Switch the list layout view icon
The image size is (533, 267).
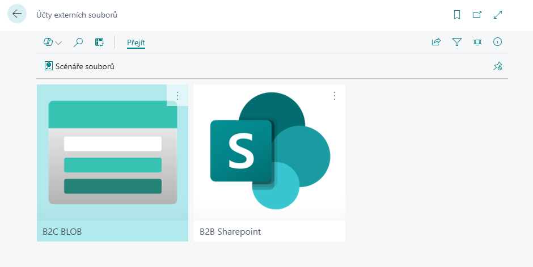click(99, 42)
